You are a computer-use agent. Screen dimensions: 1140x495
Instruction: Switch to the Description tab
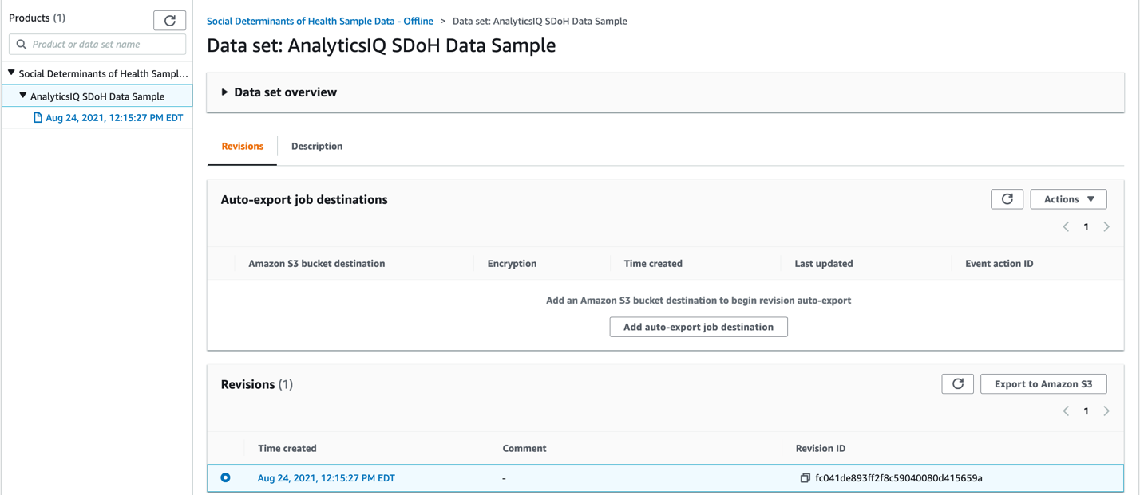[x=317, y=147]
